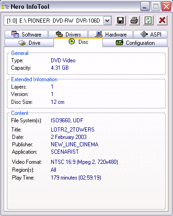Click the 'All' regions value
The width and height of the screenshot is (173, 216).
point(54,170)
